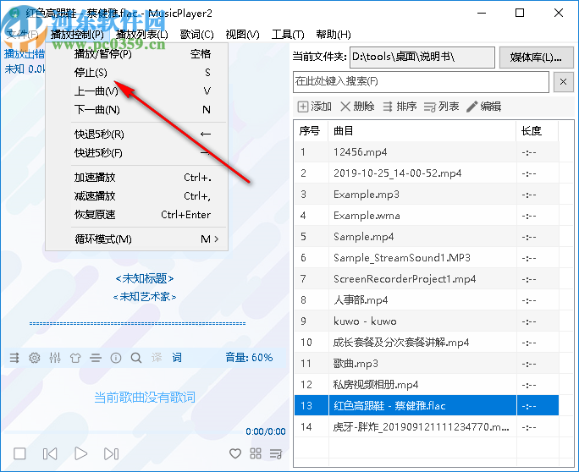Open the 工具(T) menu

coord(288,35)
